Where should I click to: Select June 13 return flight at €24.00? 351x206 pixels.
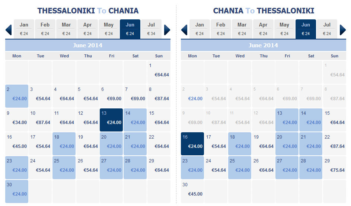coord(287,120)
